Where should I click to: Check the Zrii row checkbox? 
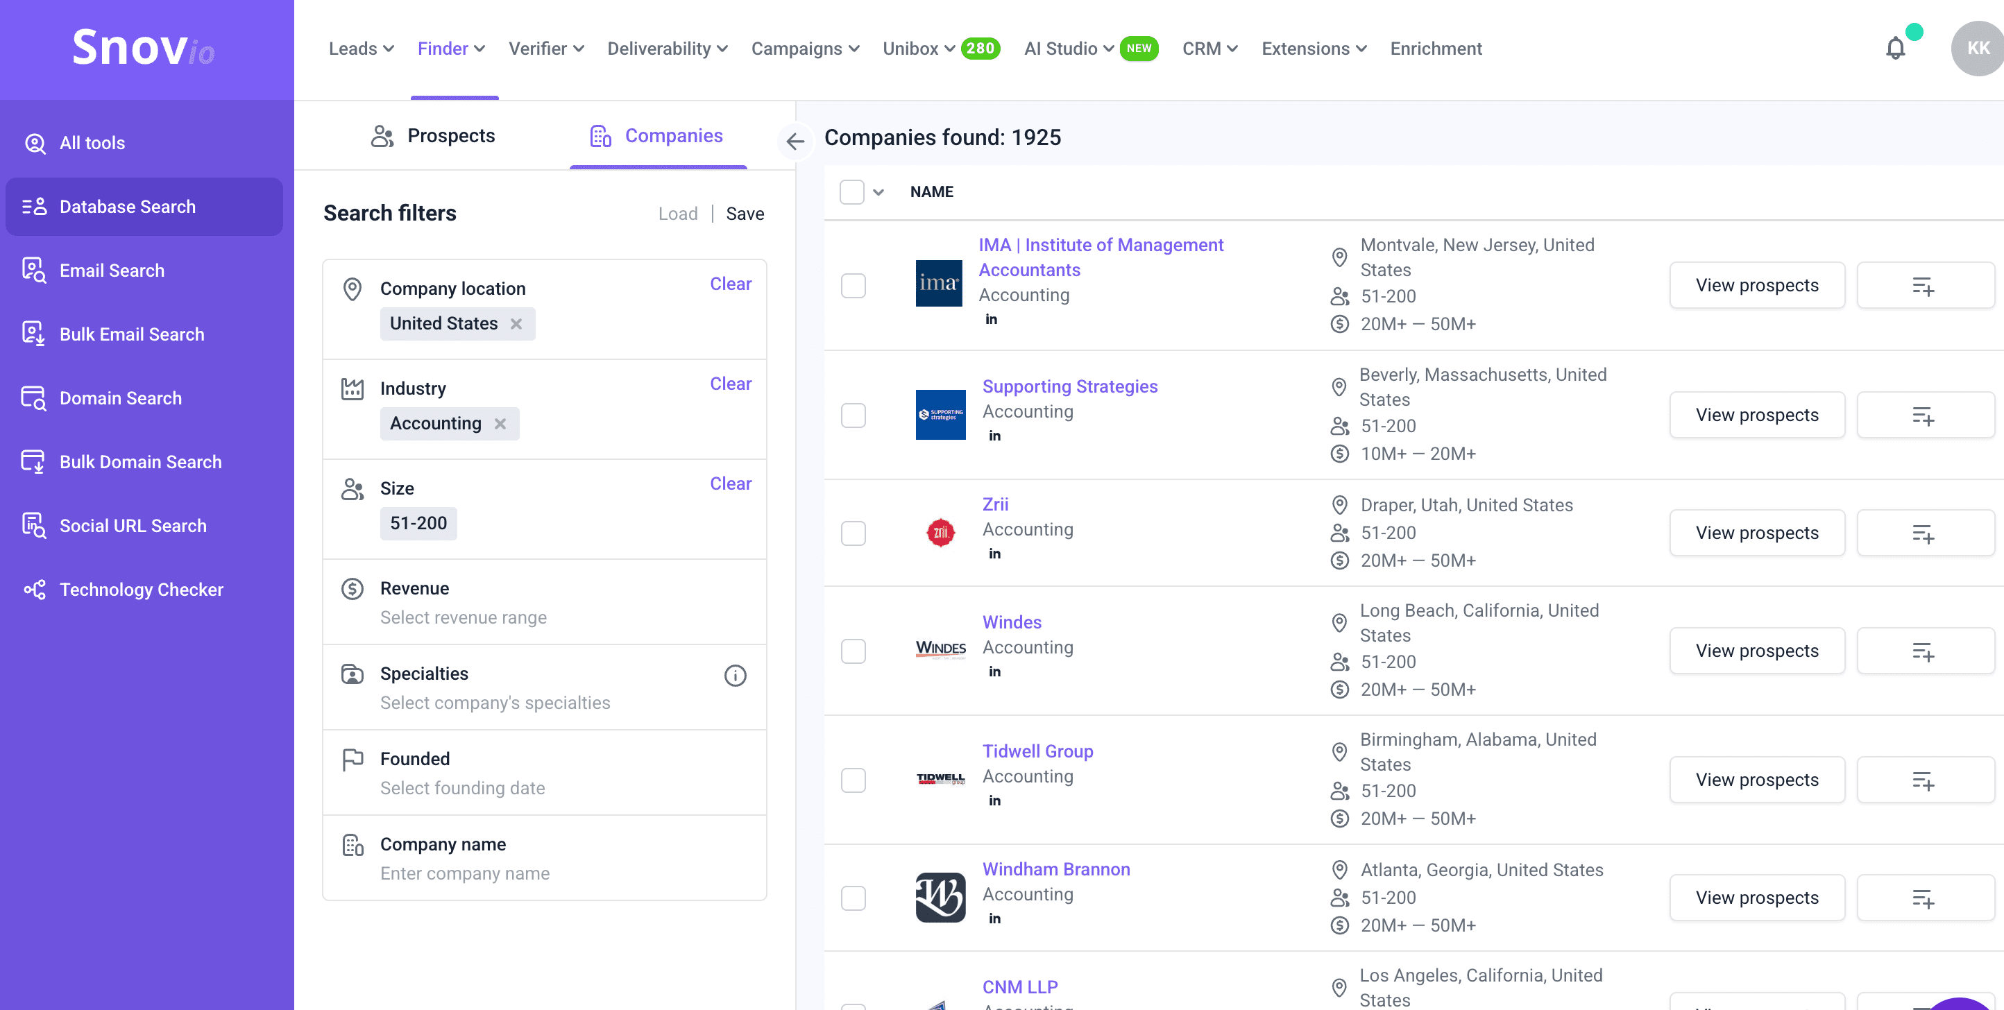(854, 533)
